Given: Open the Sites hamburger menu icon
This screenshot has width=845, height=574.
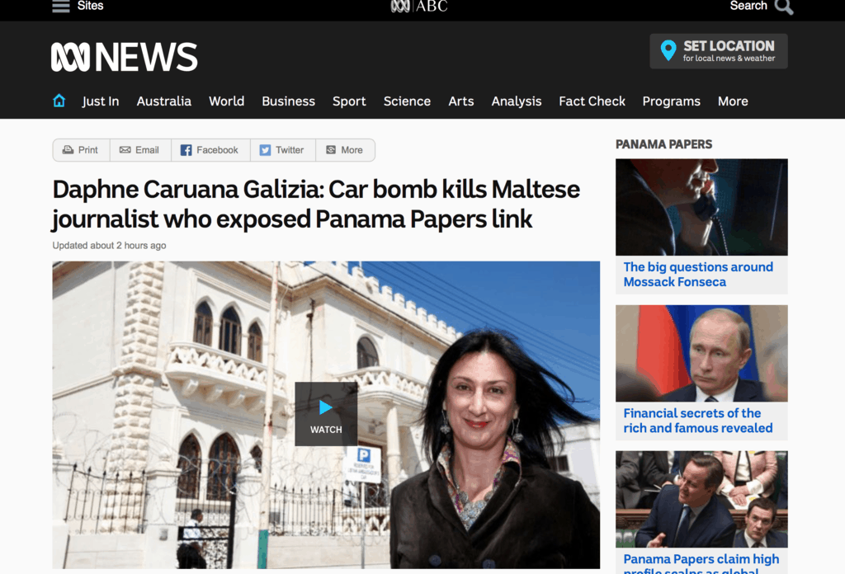Looking at the screenshot, I should pyautogui.click(x=61, y=7).
